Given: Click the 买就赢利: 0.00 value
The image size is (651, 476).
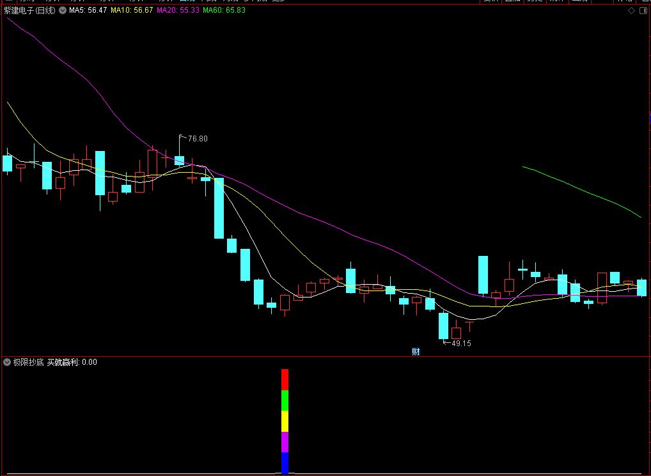Looking at the screenshot, I should (x=72, y=362).
